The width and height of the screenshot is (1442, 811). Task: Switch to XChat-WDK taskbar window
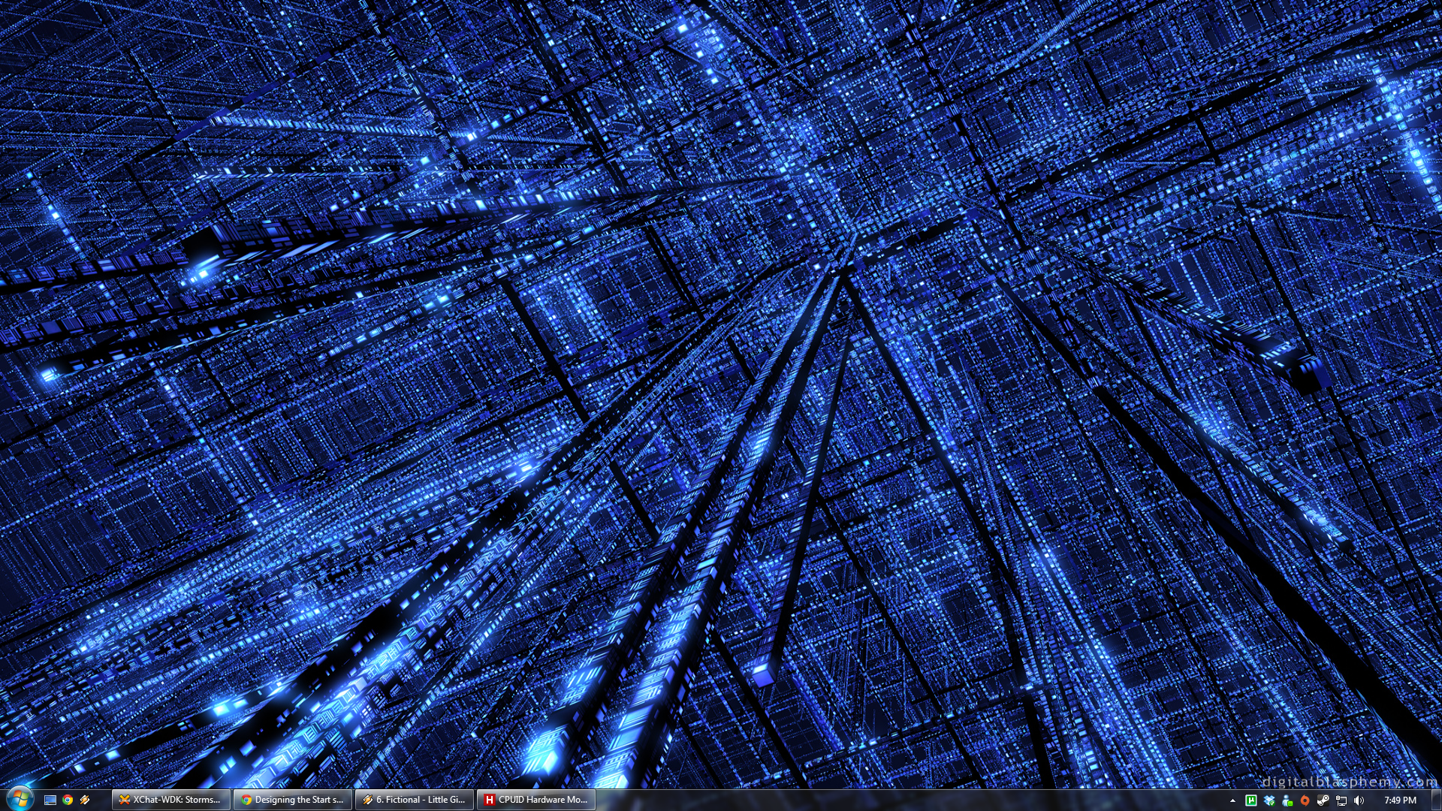(171, 800)
